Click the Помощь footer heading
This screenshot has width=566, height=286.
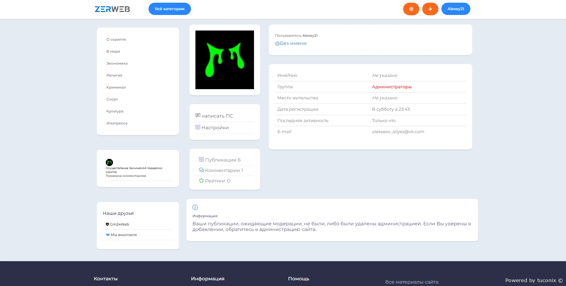point(299,279)
